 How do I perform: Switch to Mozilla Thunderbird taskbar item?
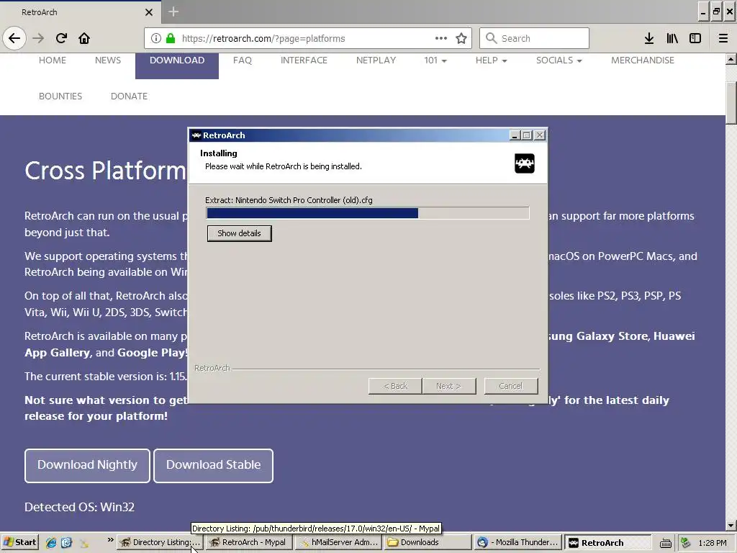[517, 543]
